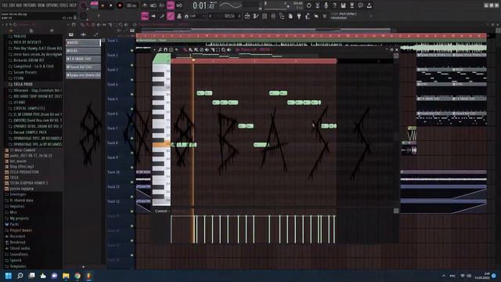Screen dimensions: 501x282
Task: Mute Track 10 using its green dot
Action: 132,182
